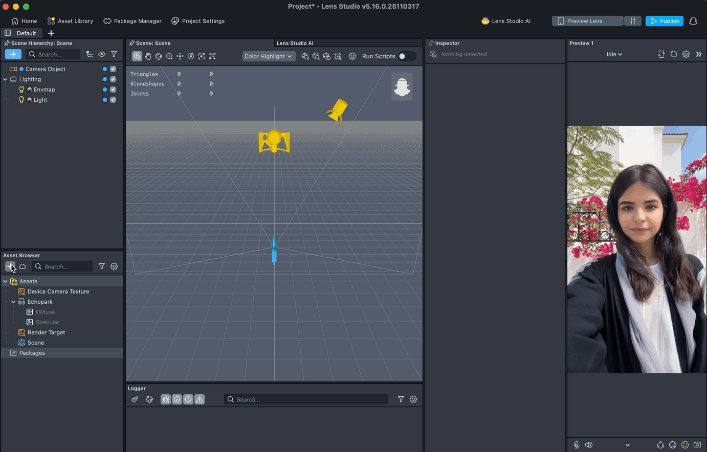Screen dimensions: 707x452
Task: Switch to the Lens Studio AI tab
Action: tap(295, 43)
